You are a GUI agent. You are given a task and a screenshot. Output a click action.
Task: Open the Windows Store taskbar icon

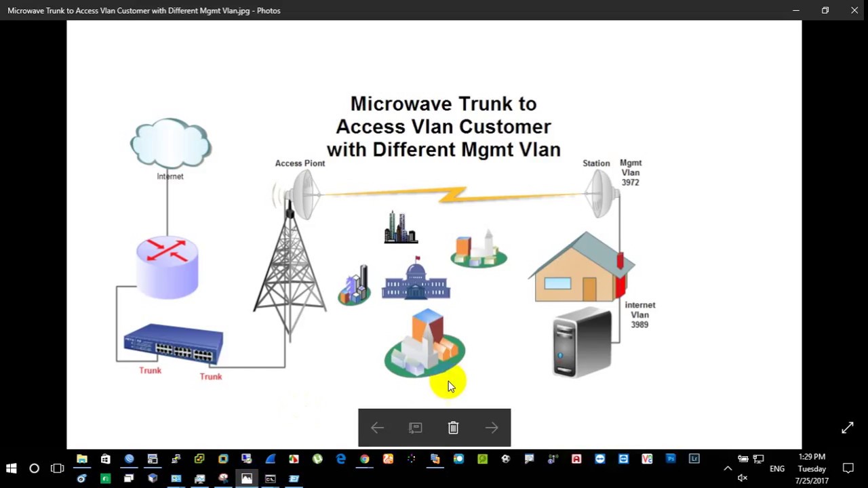point(106,459)
